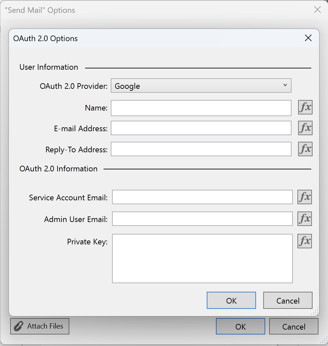Click the Attach Files button

pyautogui.click(x=39, y=326)
